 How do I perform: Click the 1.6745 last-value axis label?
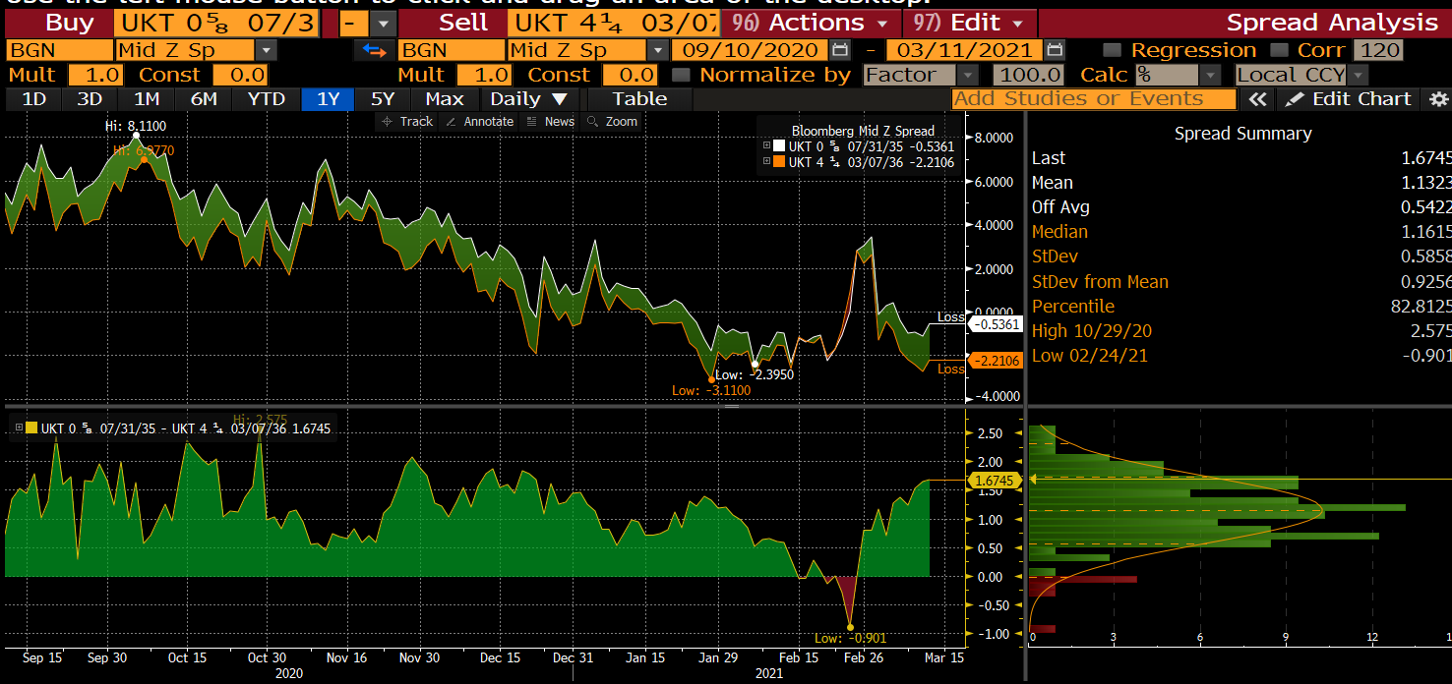click(997, 481)
